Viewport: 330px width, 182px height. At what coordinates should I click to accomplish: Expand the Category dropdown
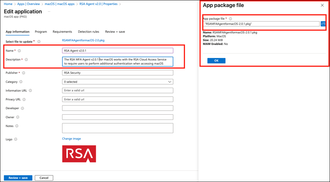coord(117,82)
